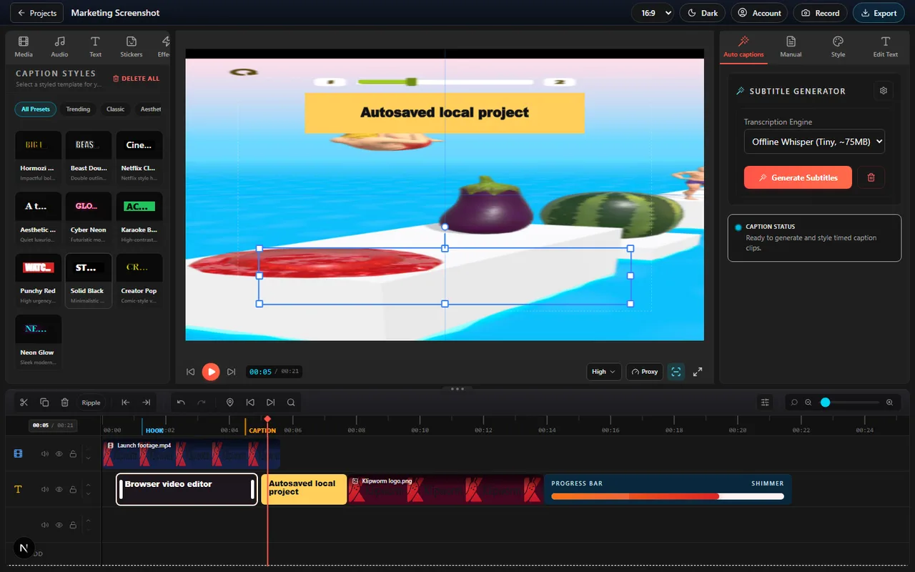The width and height of the screenshot is (915, 572).
Task: Play the video preview
Action: 211,372
